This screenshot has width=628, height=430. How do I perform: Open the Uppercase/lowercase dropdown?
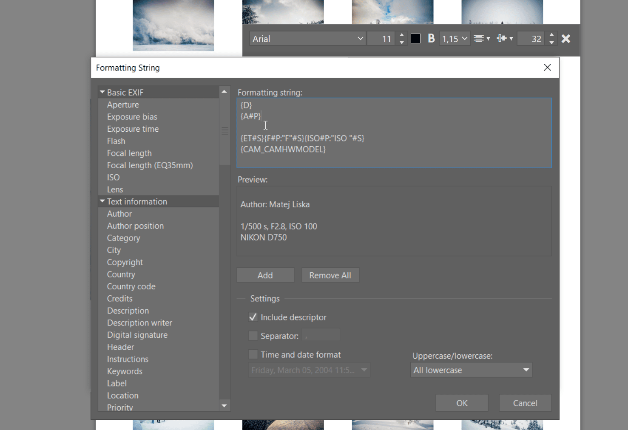[471, 370]
